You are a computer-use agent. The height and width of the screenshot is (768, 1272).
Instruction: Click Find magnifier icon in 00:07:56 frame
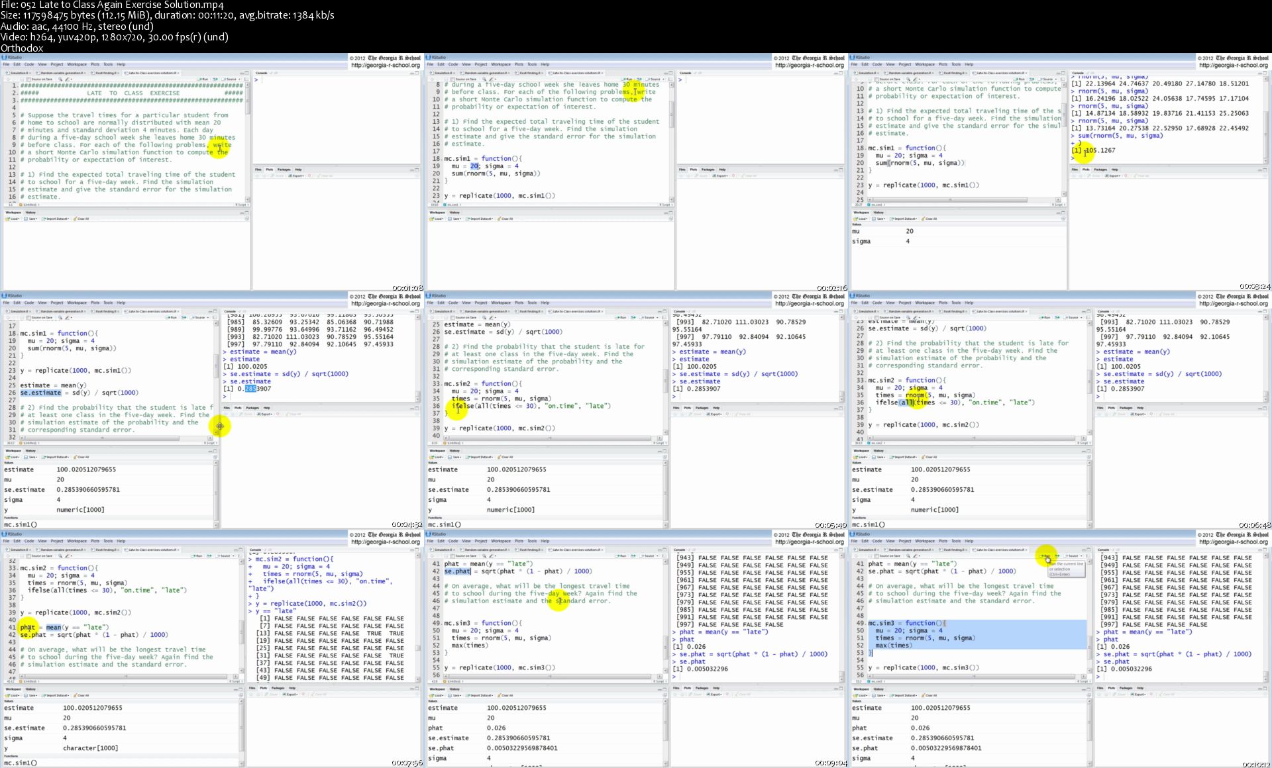click(x=60, y=555)
